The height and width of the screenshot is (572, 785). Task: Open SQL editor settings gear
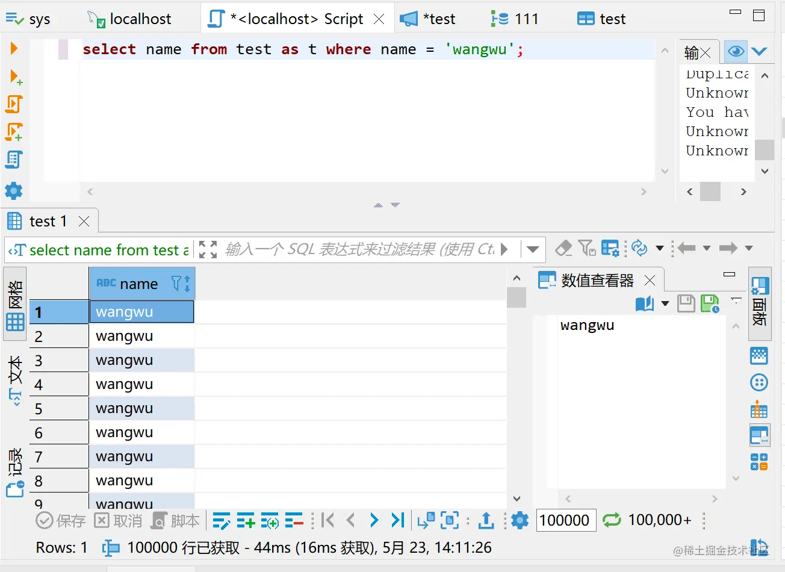click(x=13, y=191)
